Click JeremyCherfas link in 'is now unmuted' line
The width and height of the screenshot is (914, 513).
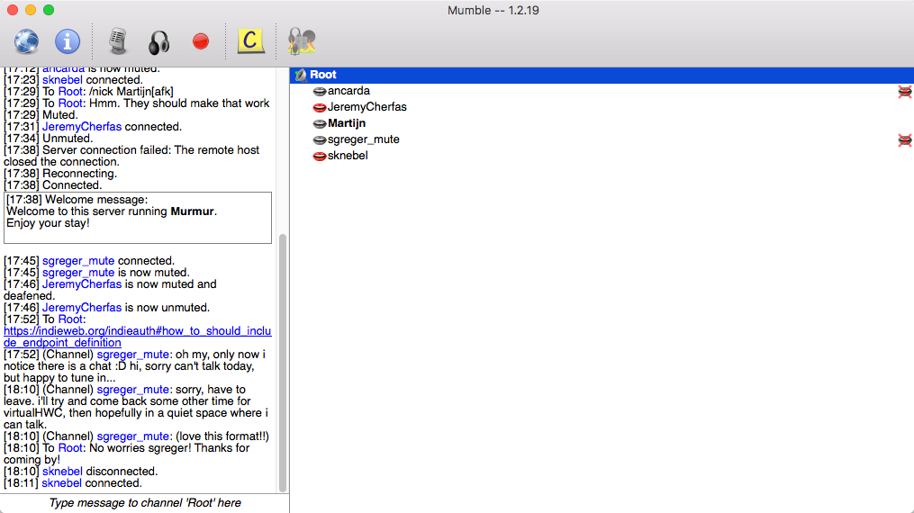[82, 308]
